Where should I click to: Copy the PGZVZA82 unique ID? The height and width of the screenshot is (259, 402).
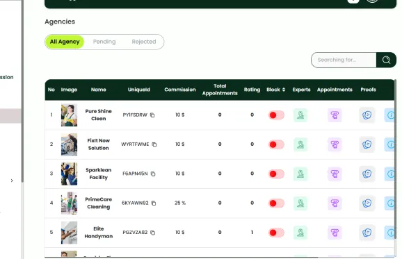click(153, 233)
